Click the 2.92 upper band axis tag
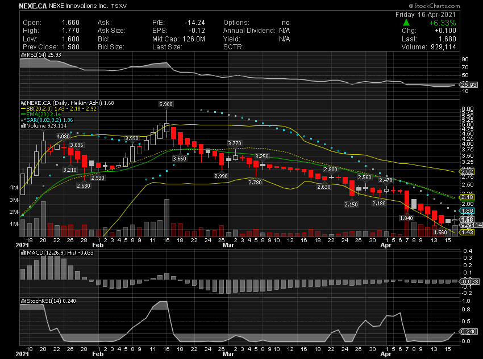The width and height of the screenshot is (483, 359). tap(467, 172)
